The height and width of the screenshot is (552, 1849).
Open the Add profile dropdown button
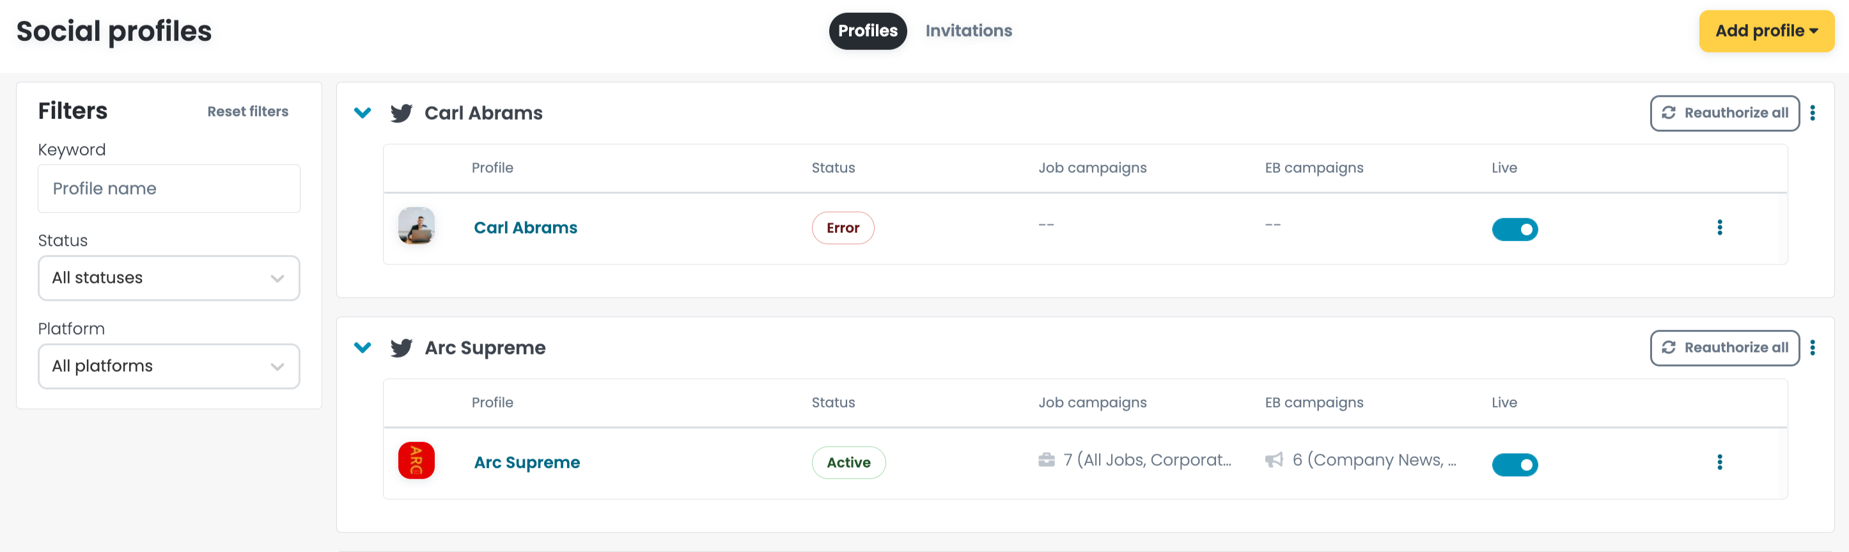(1766, 31)
